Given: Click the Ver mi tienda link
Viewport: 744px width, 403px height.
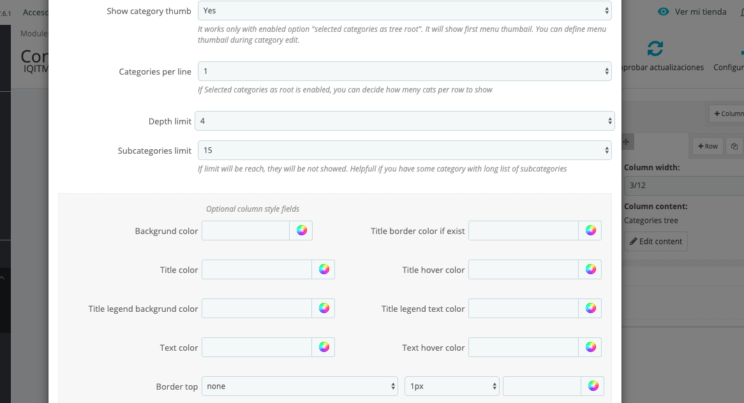Looking at the screenshot, I should click(693, 11).
